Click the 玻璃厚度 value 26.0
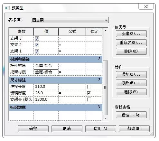159x141 pixels. 46,93
